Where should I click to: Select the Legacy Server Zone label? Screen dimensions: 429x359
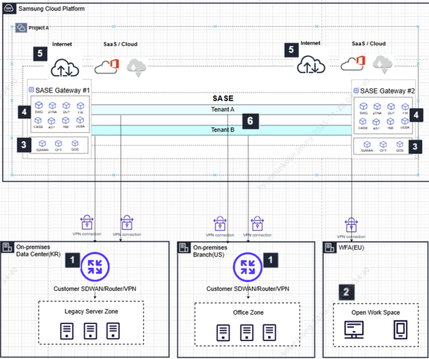(x=91, y=312)
